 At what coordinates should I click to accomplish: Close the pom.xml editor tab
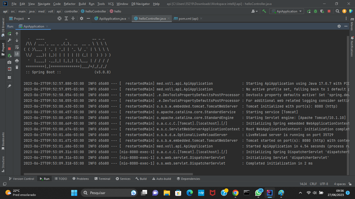201,19
